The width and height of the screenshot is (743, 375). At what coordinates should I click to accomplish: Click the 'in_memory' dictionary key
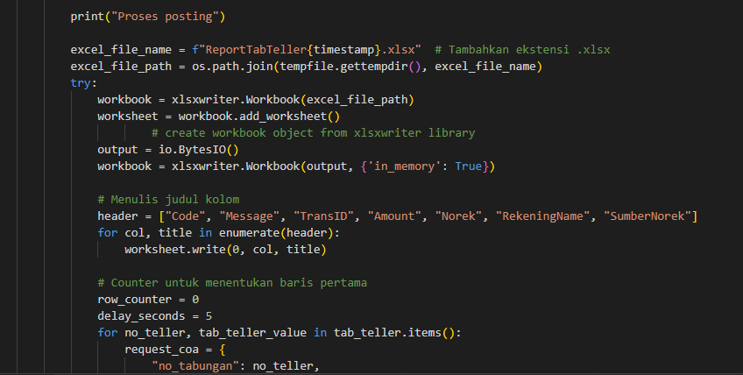click(x=404, y=166)
